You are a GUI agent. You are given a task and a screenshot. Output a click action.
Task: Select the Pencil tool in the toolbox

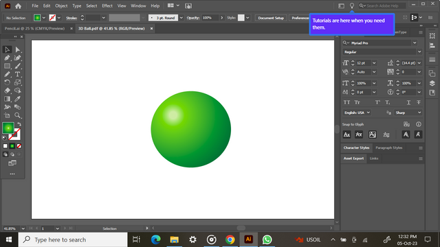pos(7,74)
